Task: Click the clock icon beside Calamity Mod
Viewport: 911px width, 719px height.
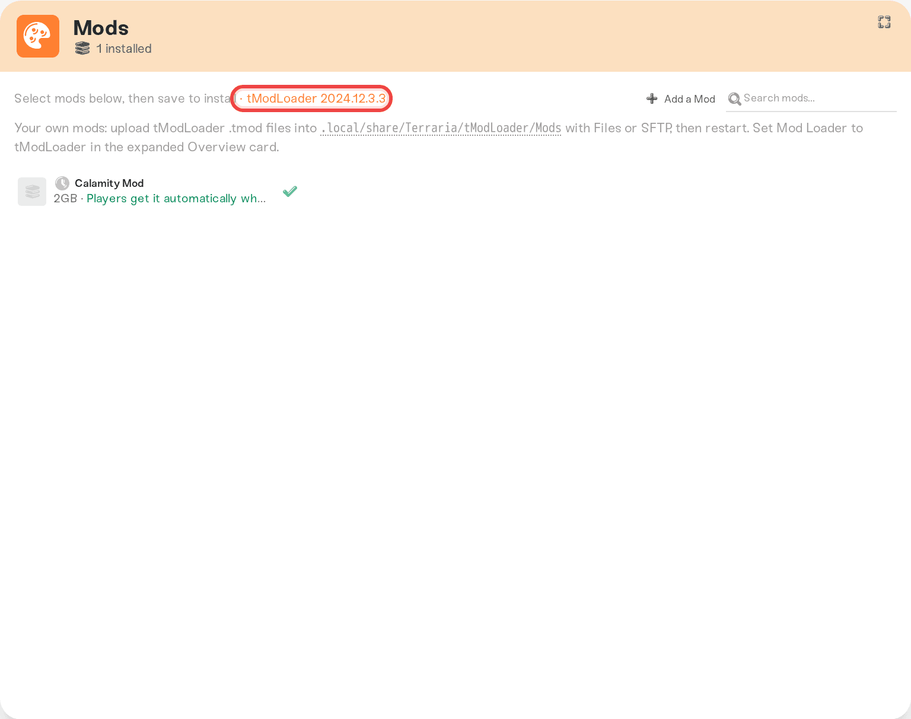Action: tap(62, 183)
